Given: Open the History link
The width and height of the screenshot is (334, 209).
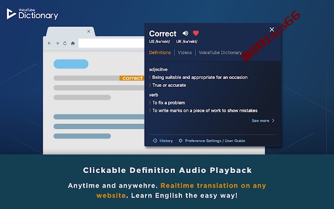Looking at the screenshot, I should (166, 141).
